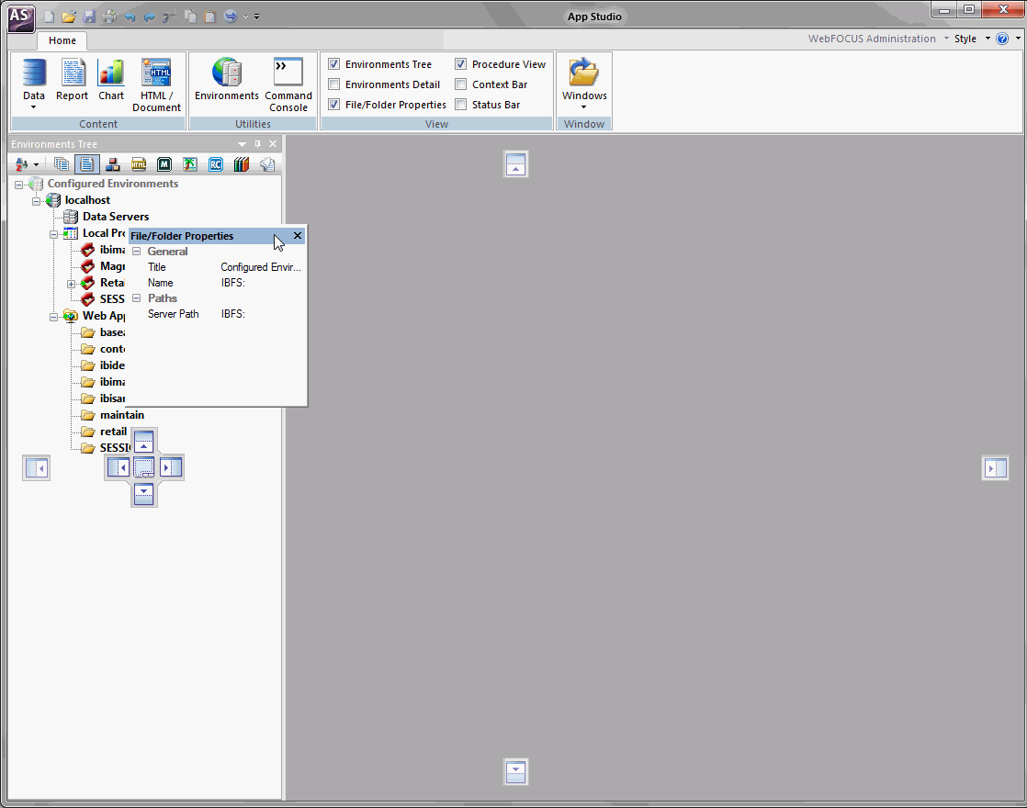This screenshot has width=1027, height=808.
Task: Click the image files filter icon
Action: pos(190,164)
